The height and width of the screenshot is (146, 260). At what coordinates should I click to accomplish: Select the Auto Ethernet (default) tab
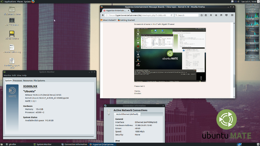tap(127, 114)
